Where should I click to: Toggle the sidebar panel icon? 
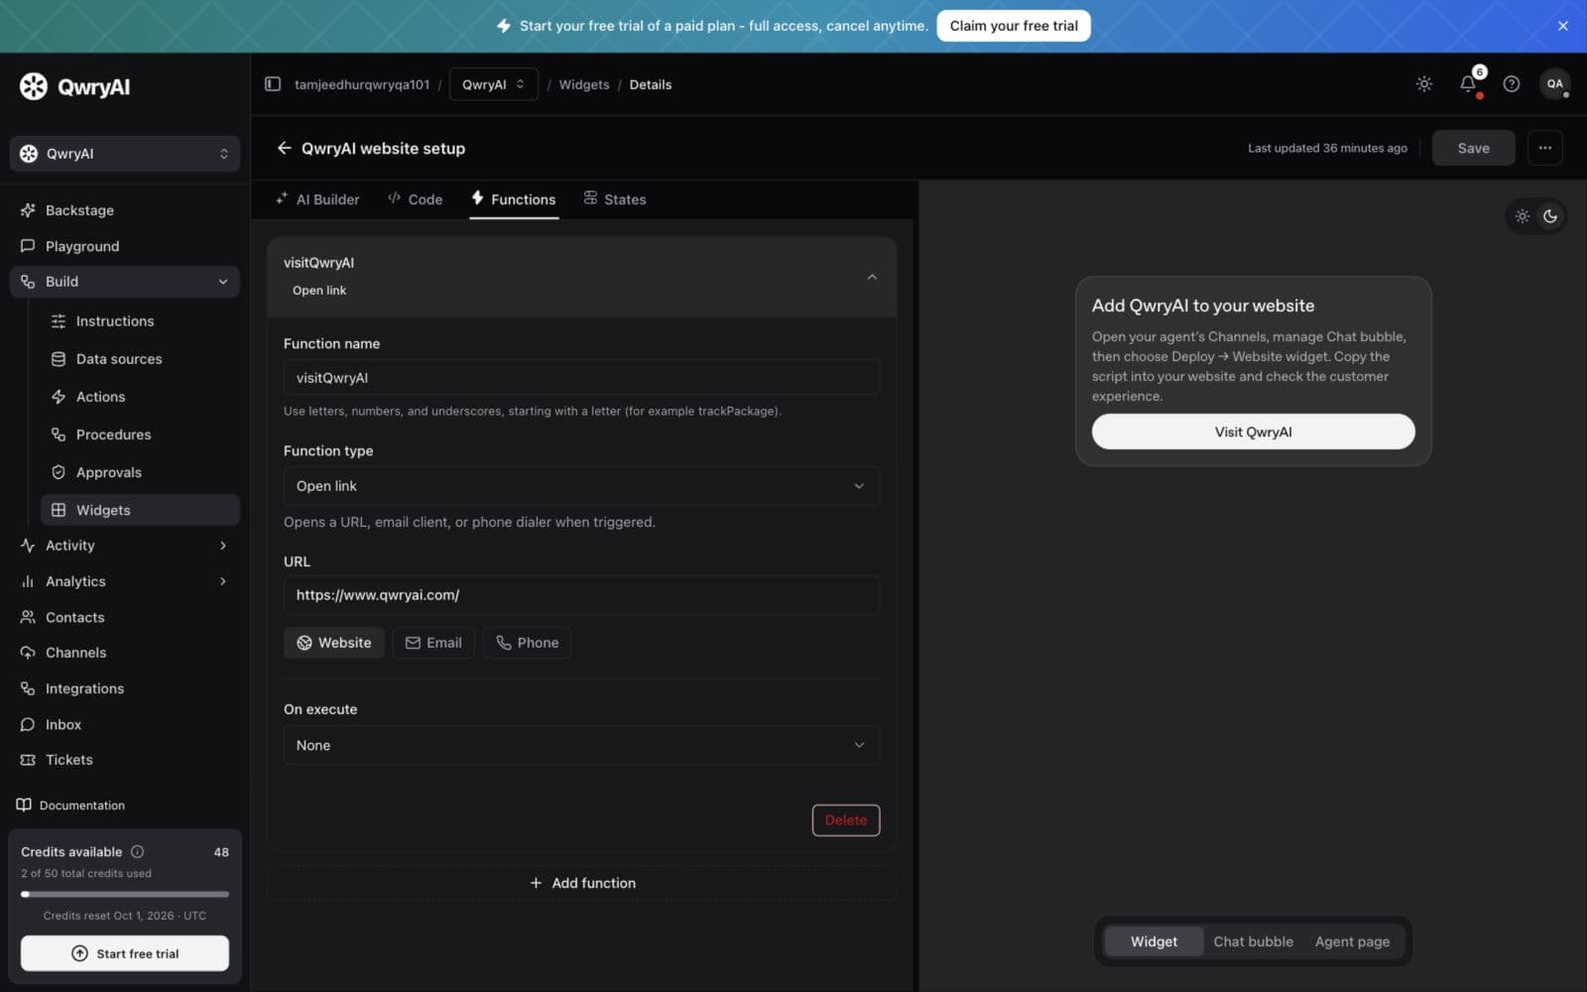click(273, 84)
